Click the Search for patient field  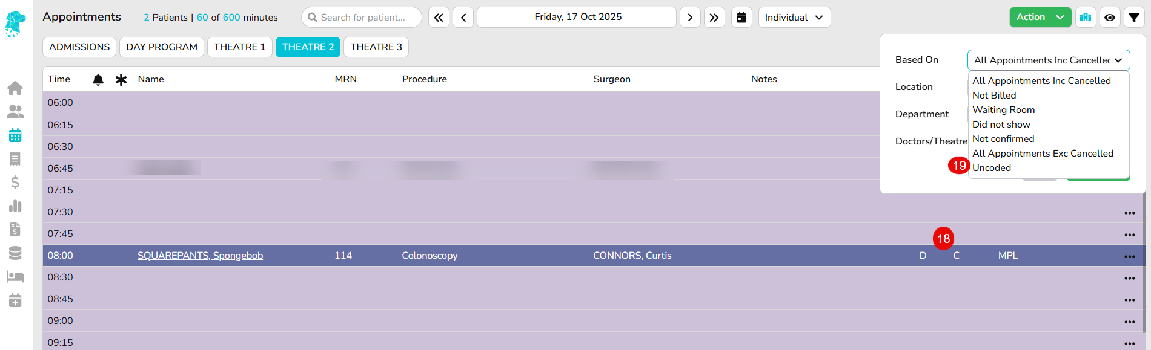(362, 18)
